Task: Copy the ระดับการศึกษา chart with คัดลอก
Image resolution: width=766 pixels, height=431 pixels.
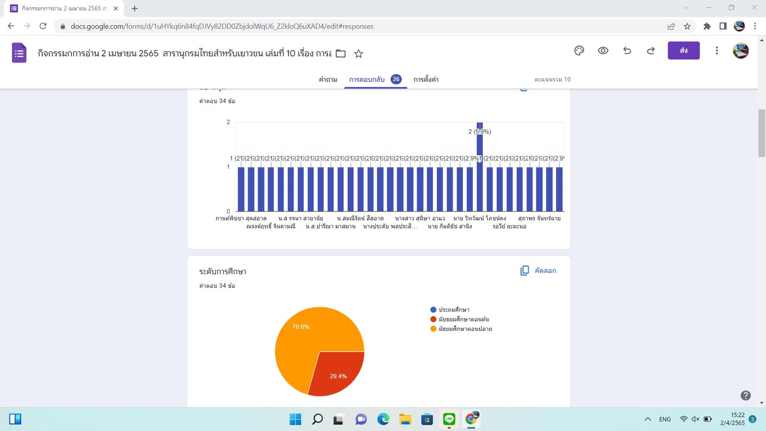Action: tap(538, 271)
